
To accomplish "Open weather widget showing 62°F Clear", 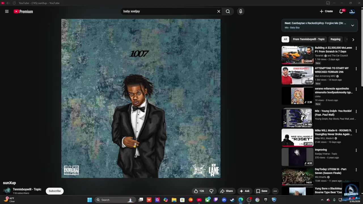I will [9, 199].
